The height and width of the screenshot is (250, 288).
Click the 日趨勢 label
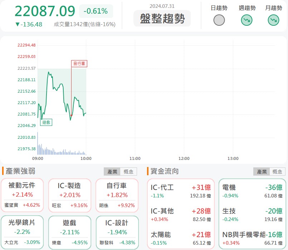click(x=219, y=8)
